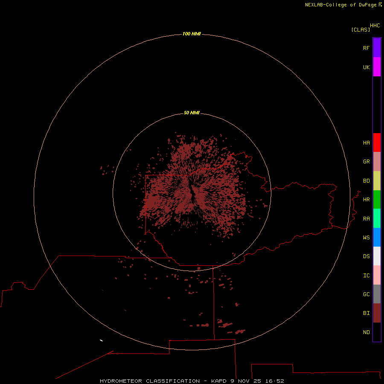The height and width of the screenshot is (384, 384).
Task: Click the BD legend label
Action: [366, 181]
